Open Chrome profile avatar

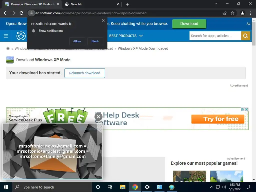click(242, 13)
